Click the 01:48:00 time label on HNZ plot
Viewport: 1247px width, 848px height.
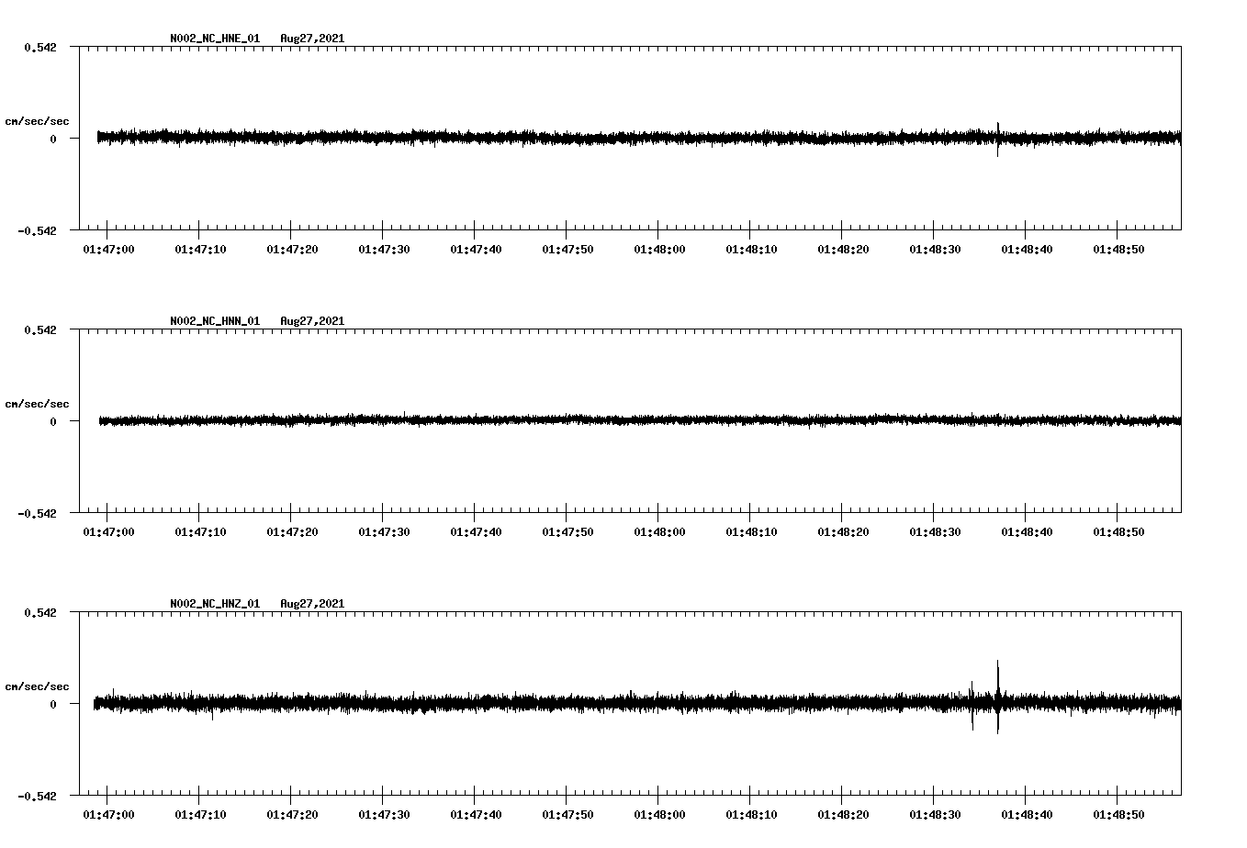click(659, 814)
